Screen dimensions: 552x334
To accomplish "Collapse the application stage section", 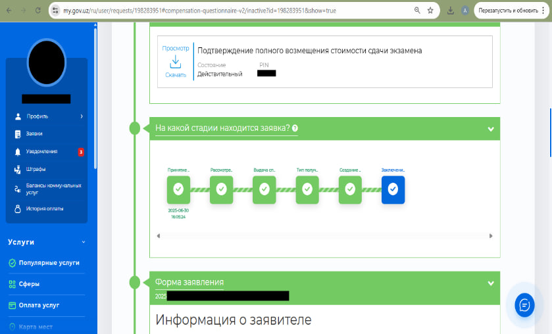I will (491, 129).
